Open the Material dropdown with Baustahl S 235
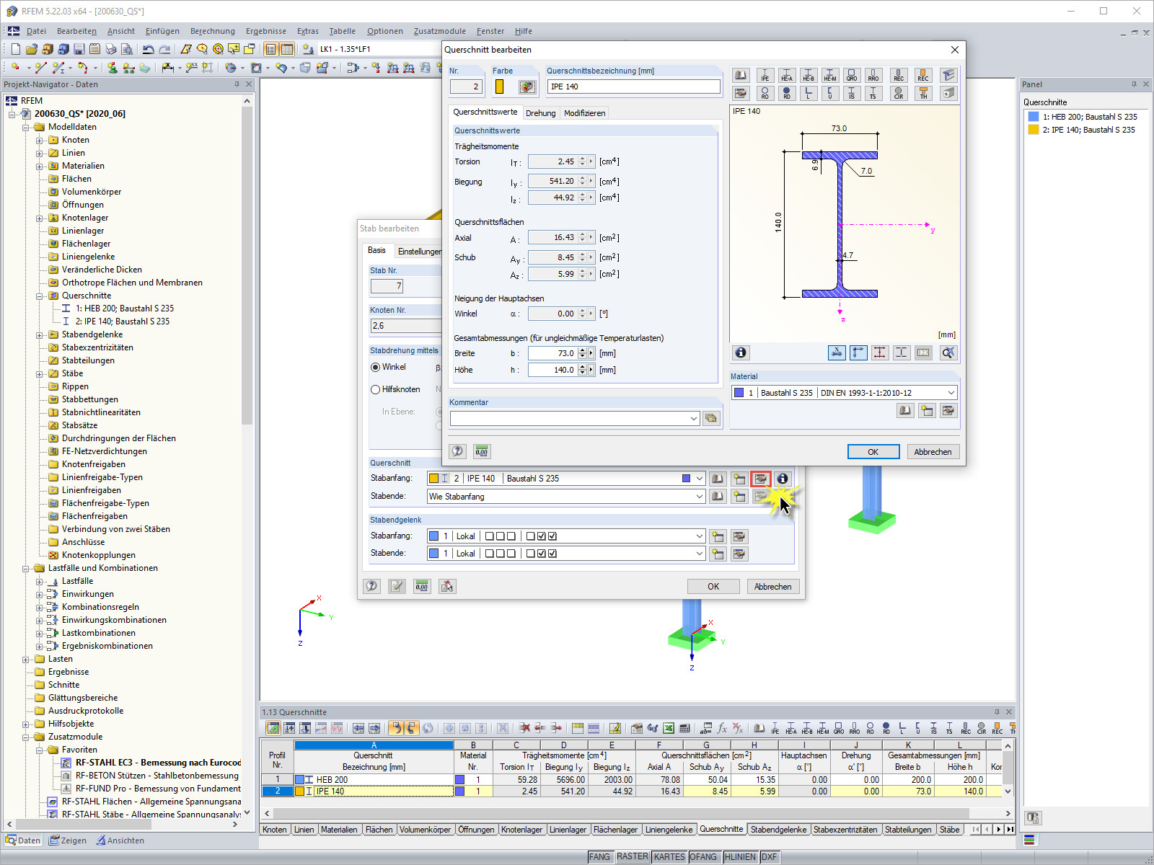 tap(951, 393)
